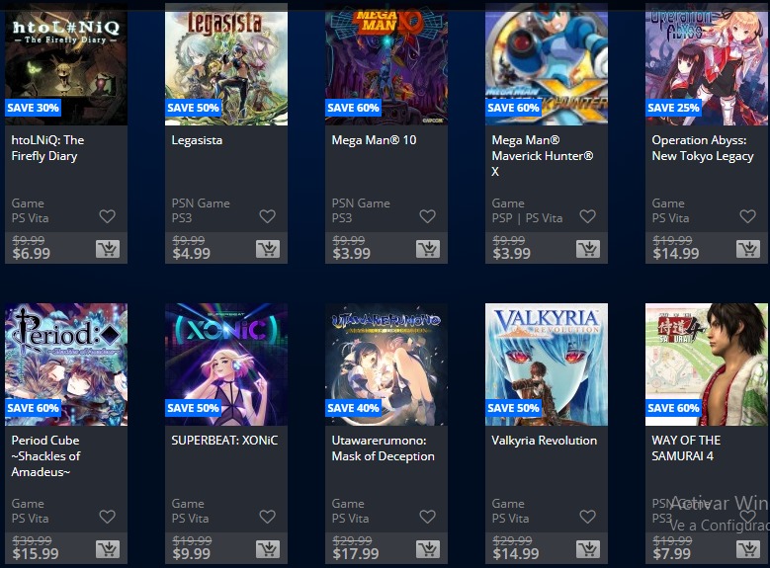Add Valkyria Revolution to the cart
Image resolution: width=770 pixels, height=568 pixels.
[x=588, y=549]
